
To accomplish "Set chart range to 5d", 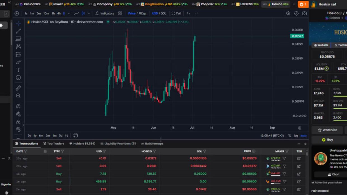I will (x=61, y=136).
